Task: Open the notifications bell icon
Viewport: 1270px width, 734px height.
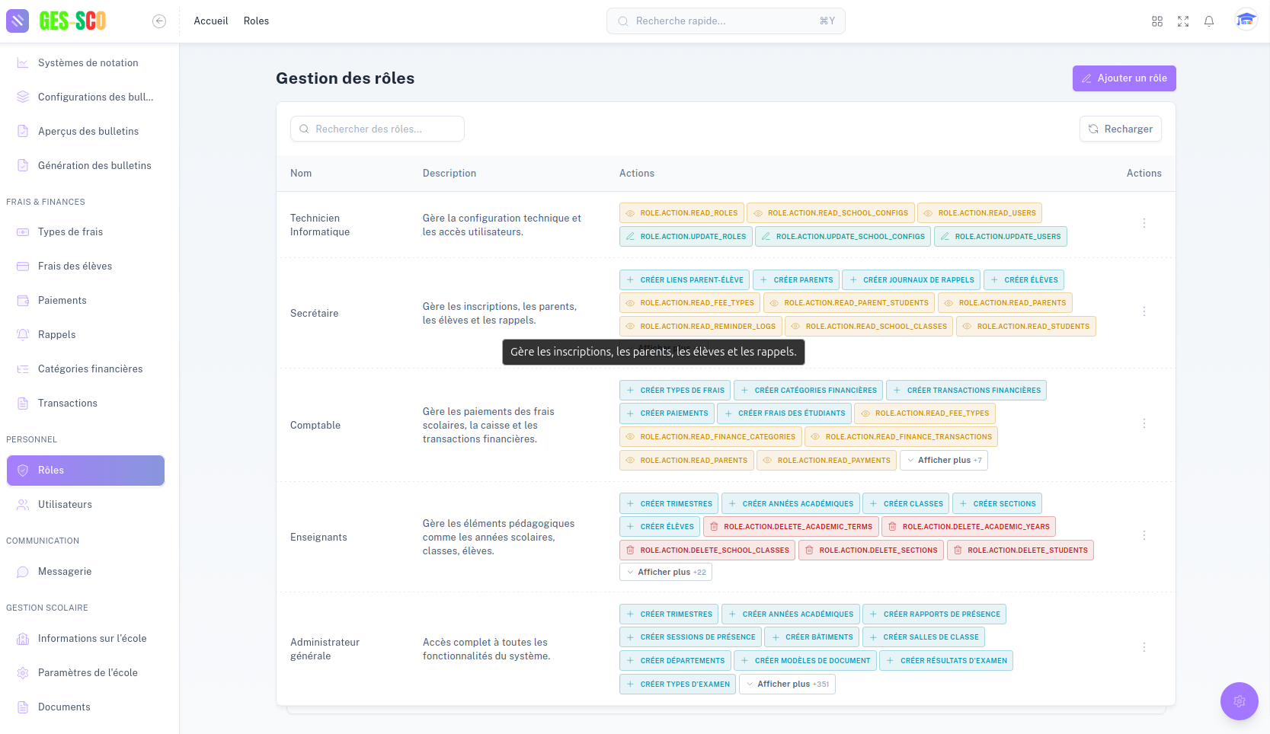Action: [1208, 21]
